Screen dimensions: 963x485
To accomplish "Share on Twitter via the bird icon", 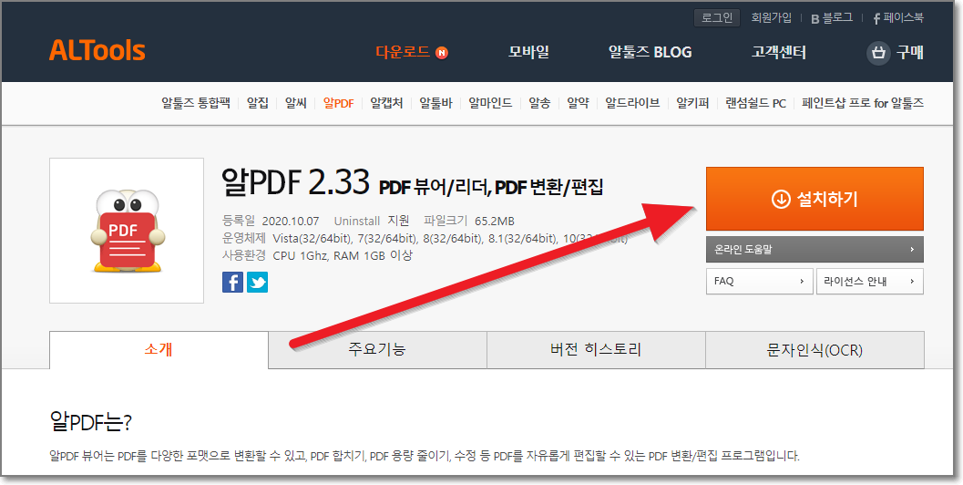I will [257, 282].
